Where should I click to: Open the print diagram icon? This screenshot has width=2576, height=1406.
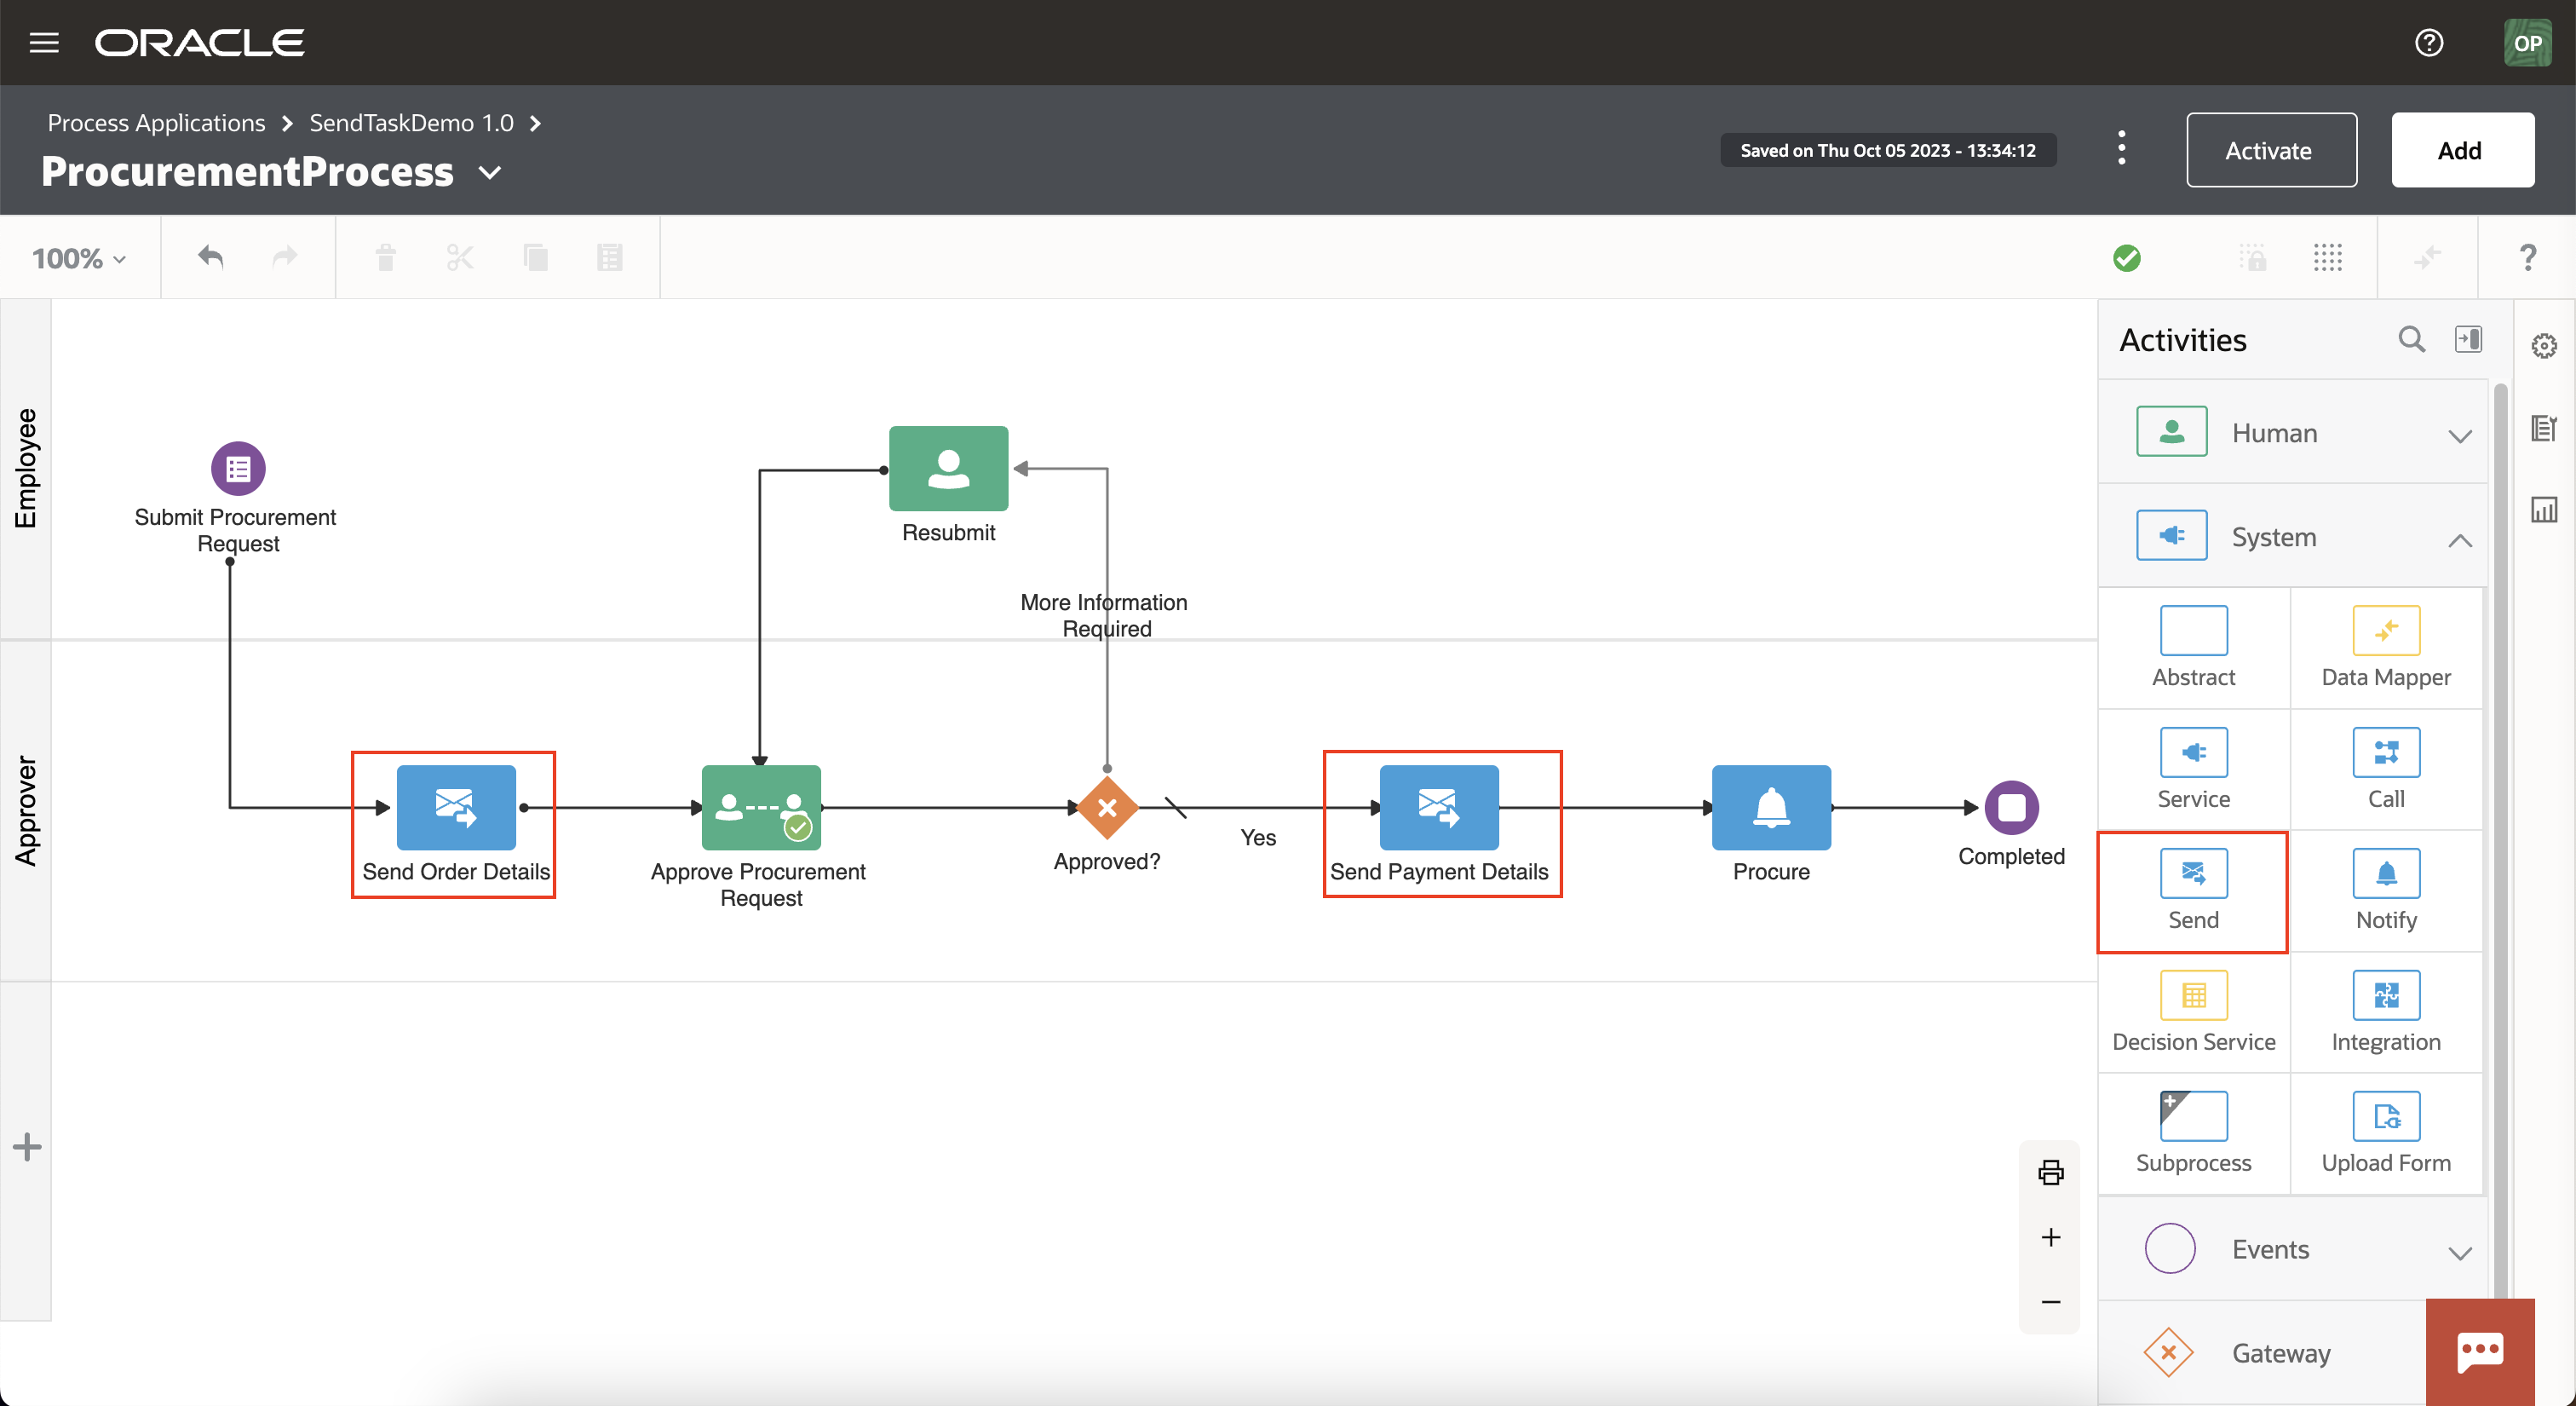pos(2050,1172)
